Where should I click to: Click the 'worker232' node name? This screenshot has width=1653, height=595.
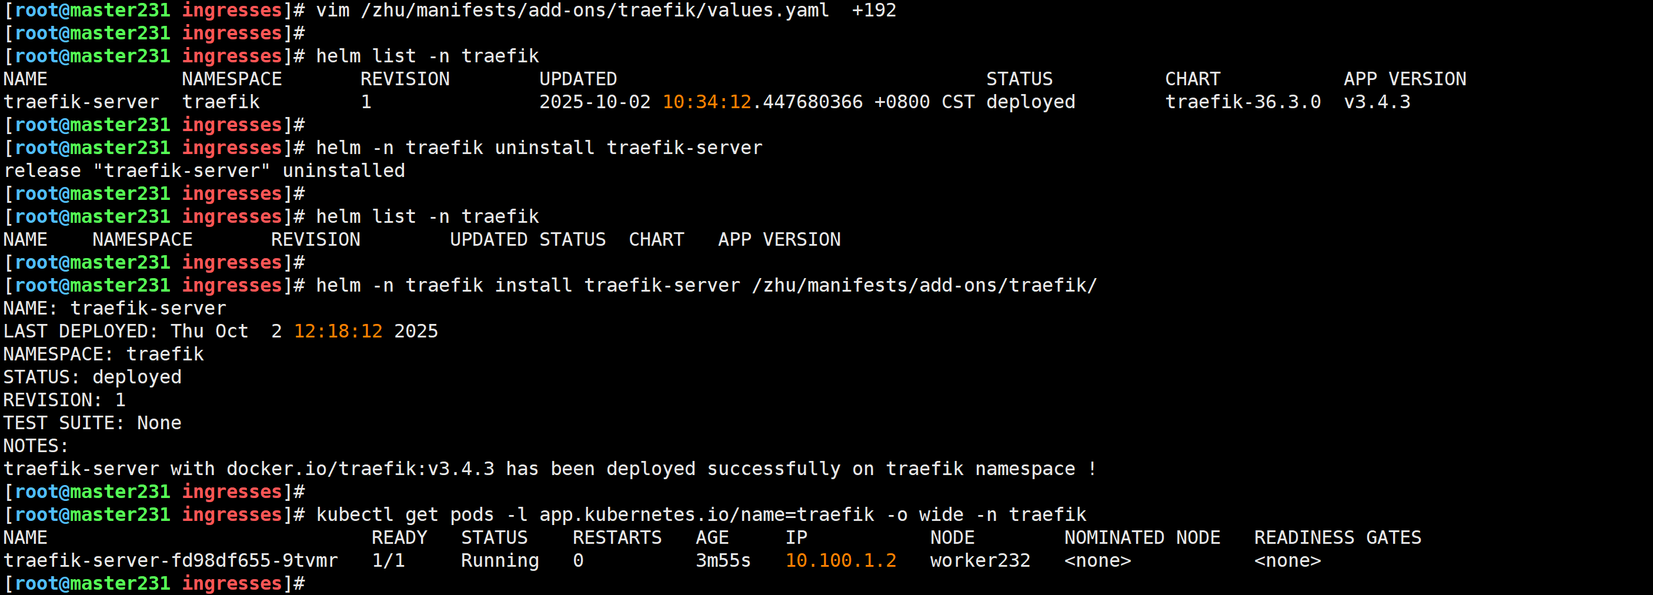(980, 561)
